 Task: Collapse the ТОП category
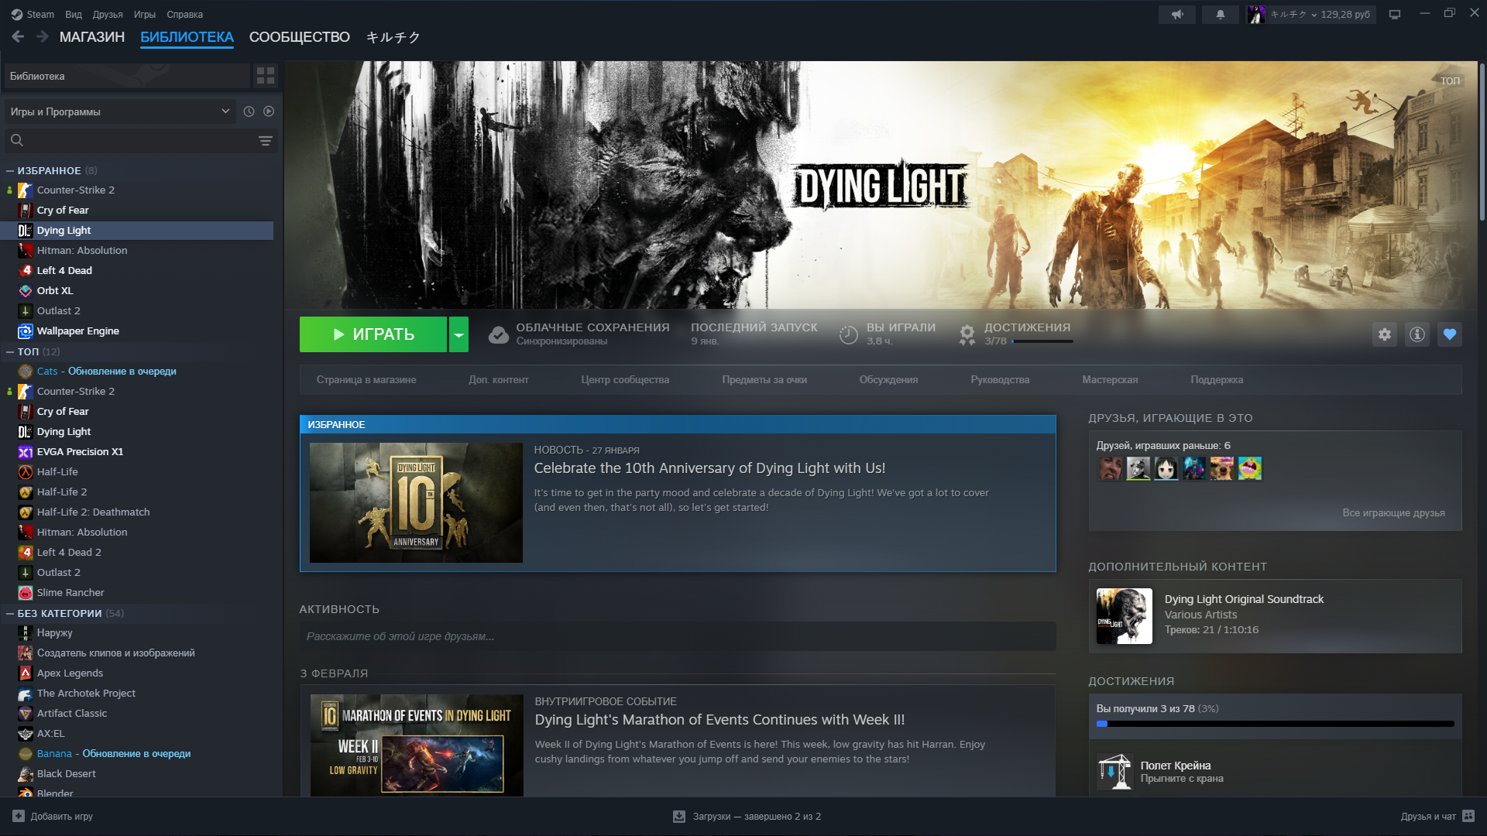click(x=10, y=351)
